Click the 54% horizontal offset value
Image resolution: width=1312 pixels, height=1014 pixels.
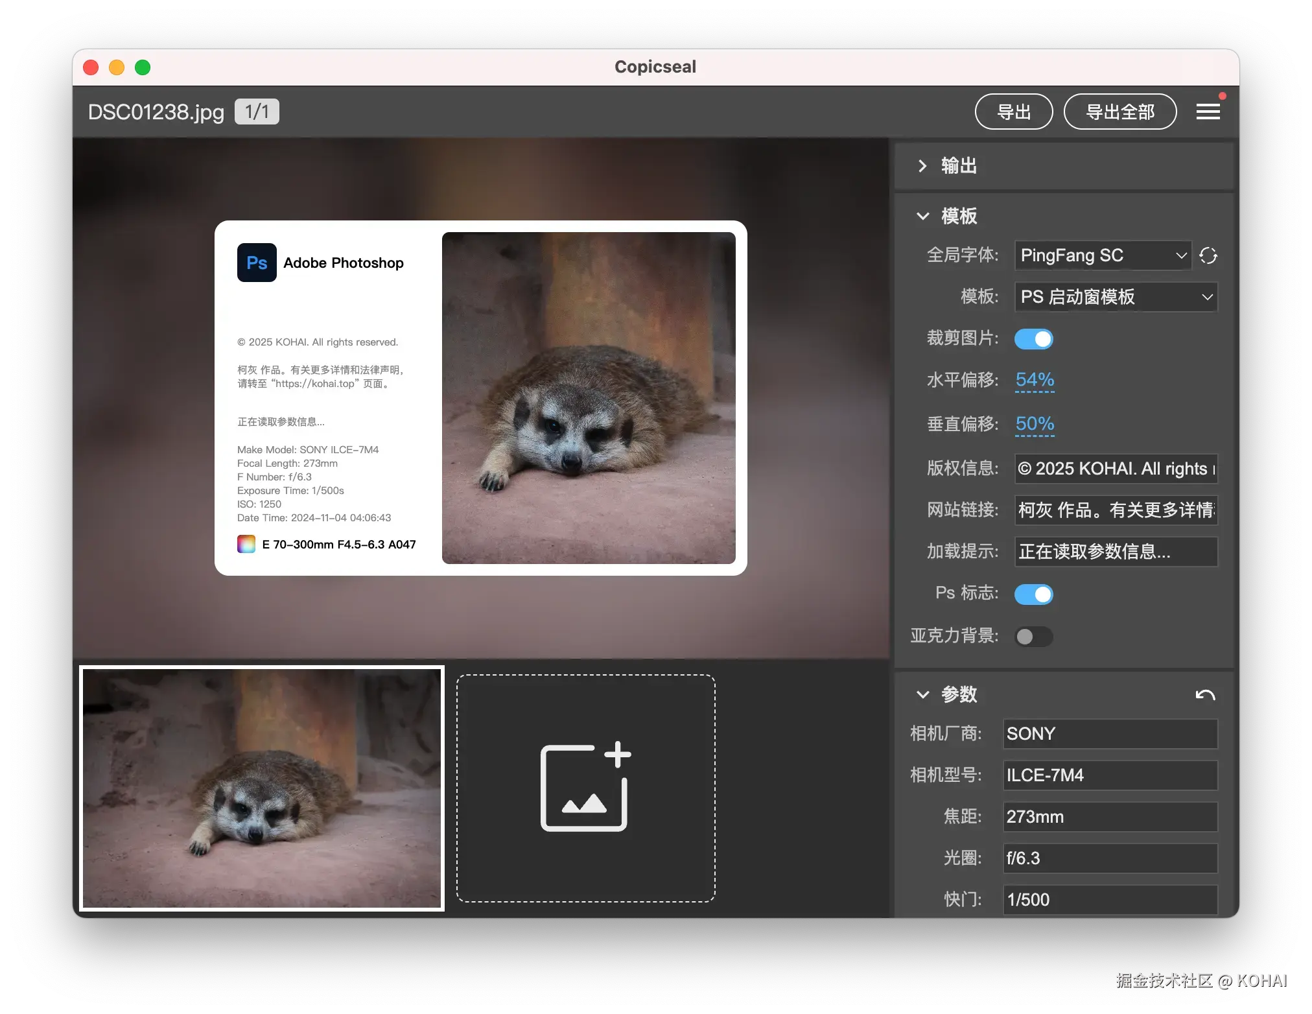pyautogui.click(x=1034, y=381)
